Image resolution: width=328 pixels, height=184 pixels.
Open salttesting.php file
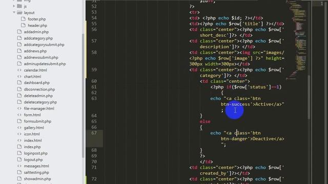tap(36, 173)
